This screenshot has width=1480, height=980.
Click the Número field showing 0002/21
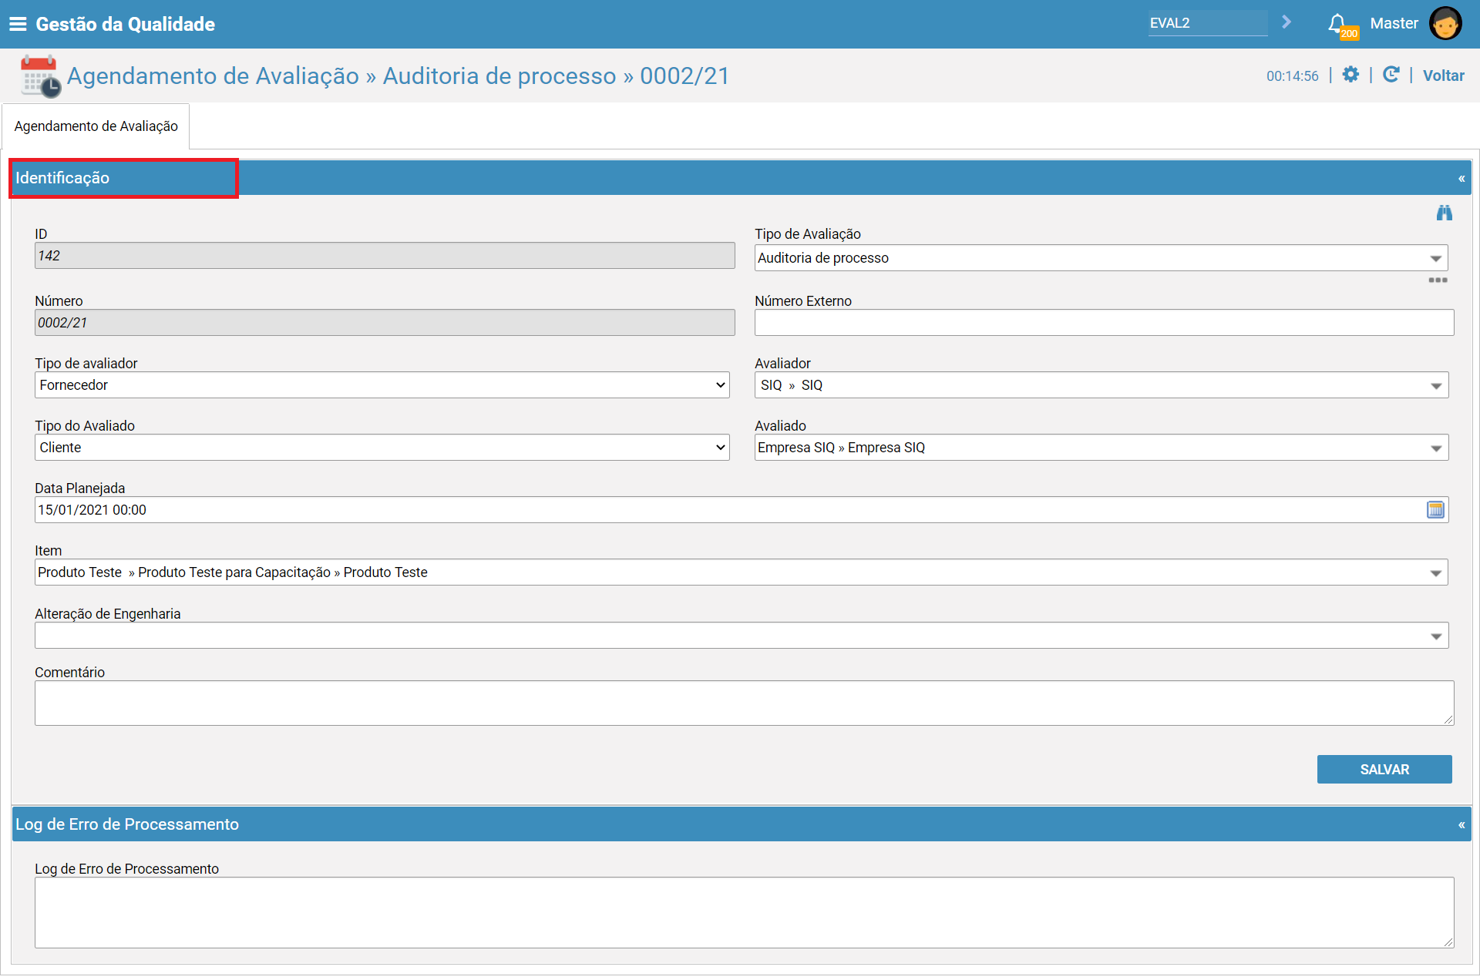[385, 323]
